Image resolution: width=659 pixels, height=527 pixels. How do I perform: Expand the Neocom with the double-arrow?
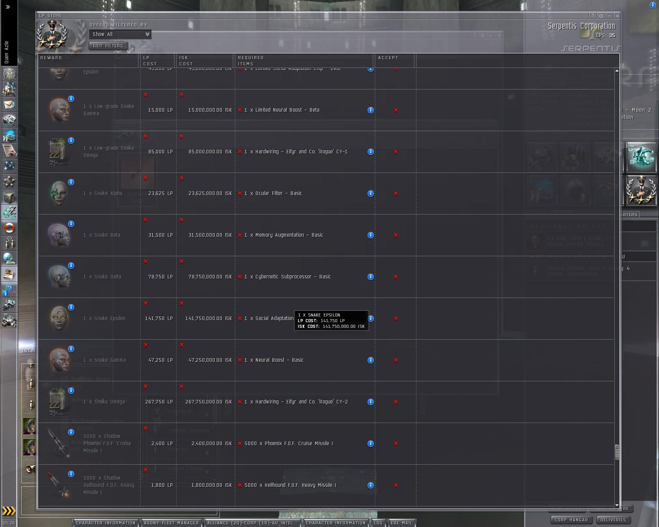point(8,7)
